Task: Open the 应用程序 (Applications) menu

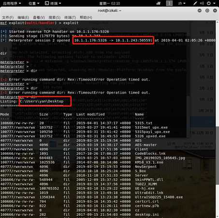Action: pos(12,3)
